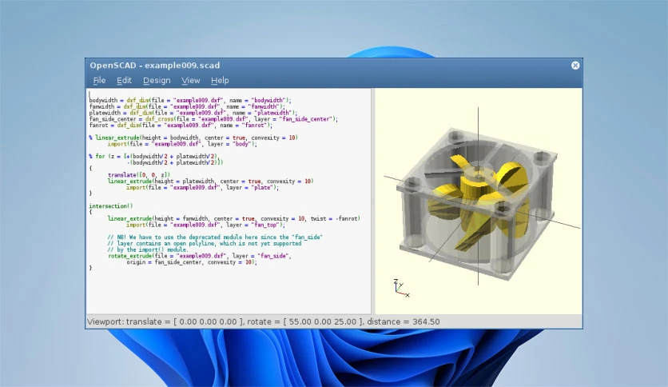
Task: Click the line with 'twist = -fanrot'
Action: [233, 218]
